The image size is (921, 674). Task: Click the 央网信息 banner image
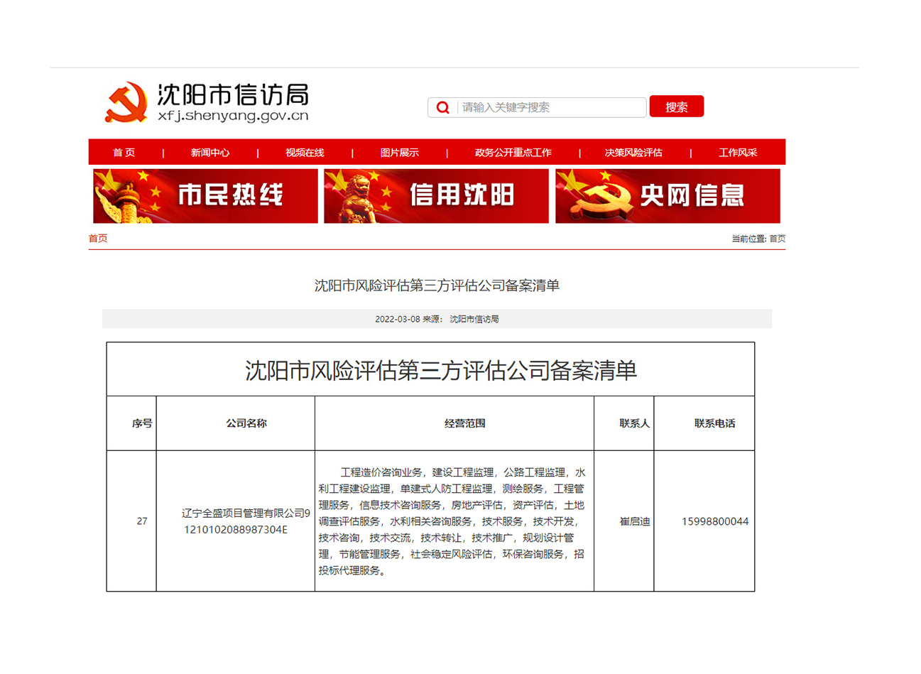[x=667, y=196]
